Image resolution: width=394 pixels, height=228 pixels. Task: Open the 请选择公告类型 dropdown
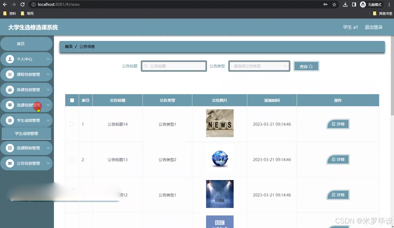click(259, 66)
